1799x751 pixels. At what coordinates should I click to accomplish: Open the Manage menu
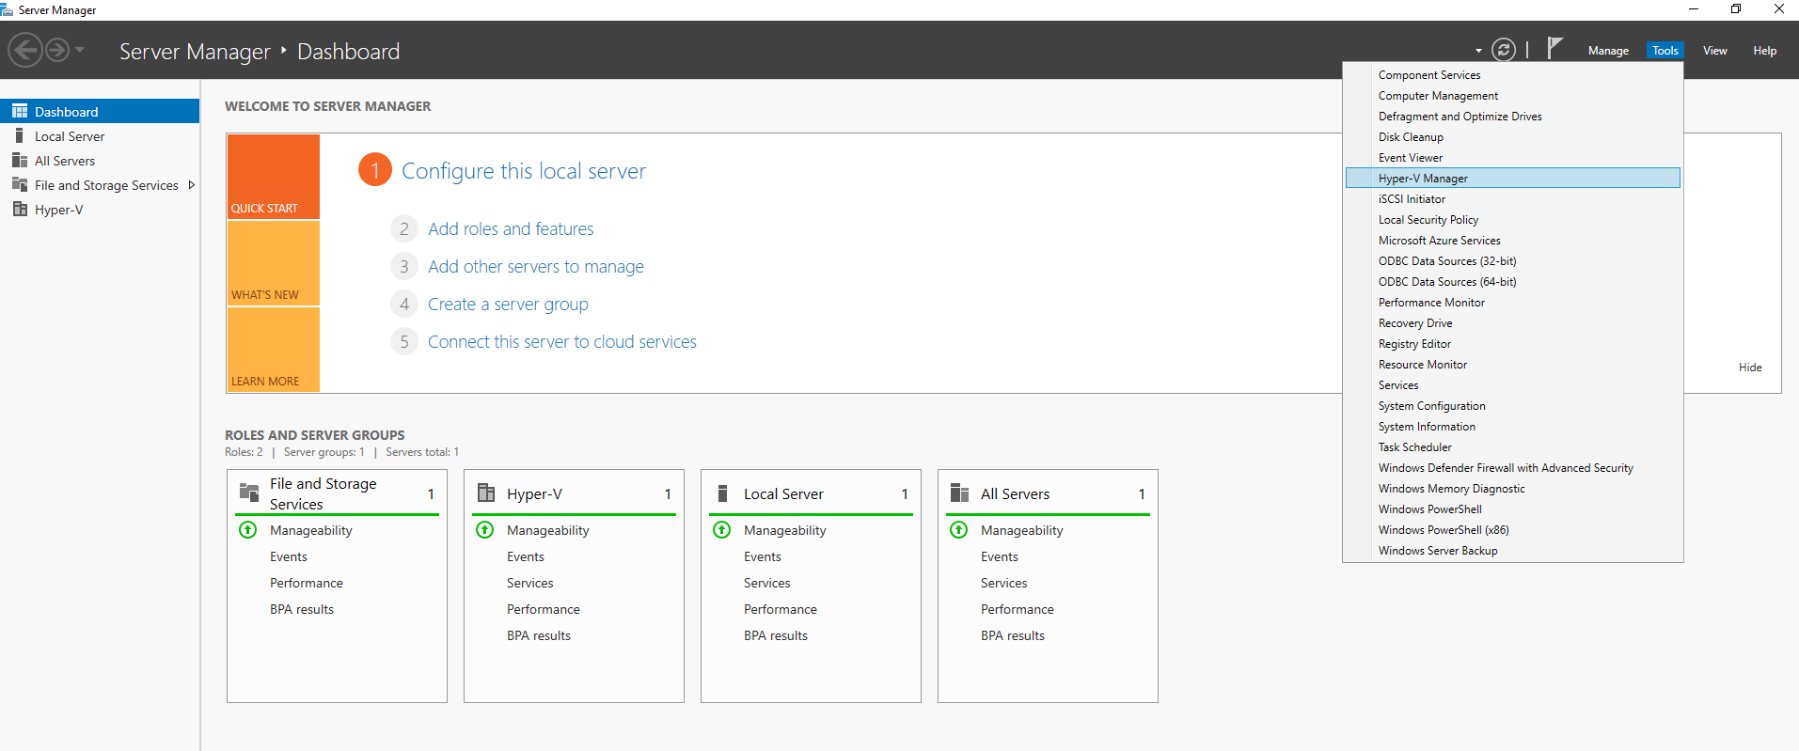point(1608,51)
